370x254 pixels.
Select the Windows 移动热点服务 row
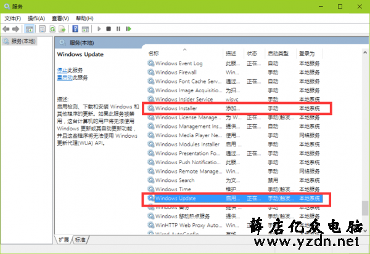(234, 216)
